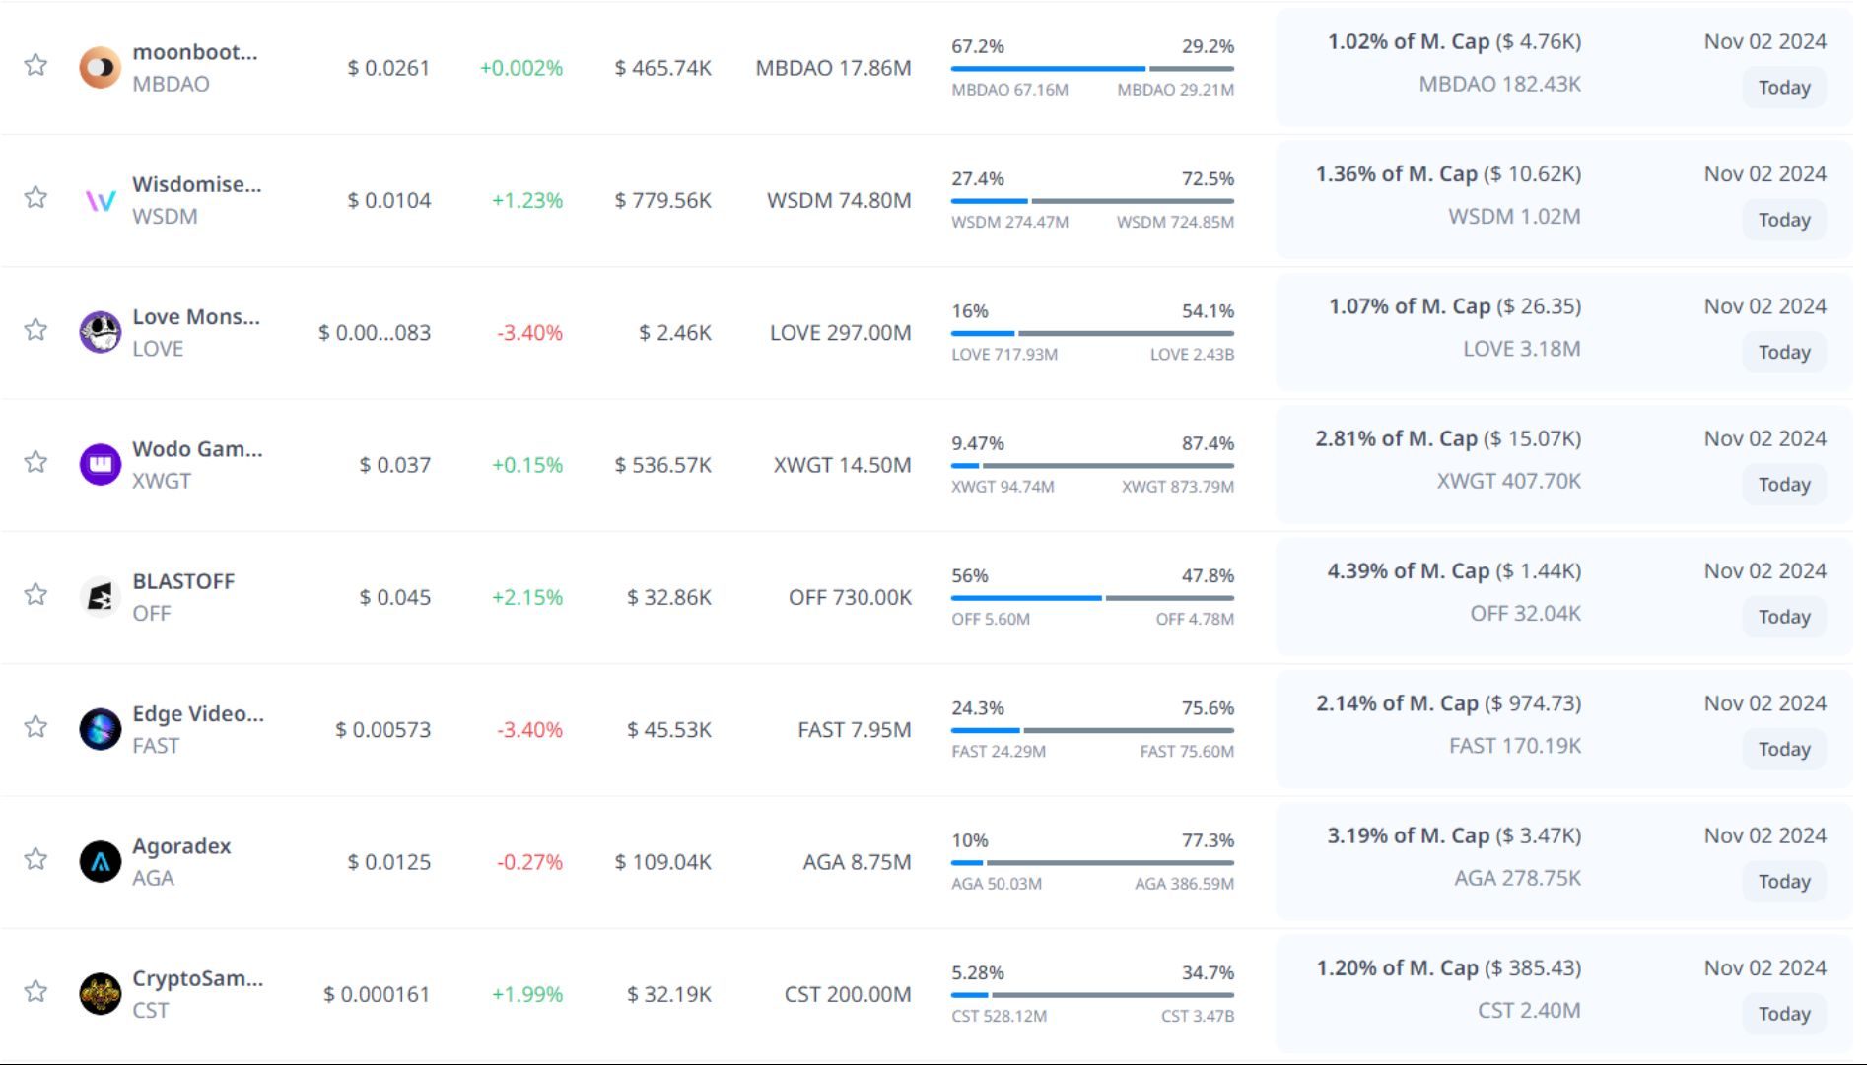Image resolution: width=1867 pixels, height=1065 pixels.
Task: Click the Today badge in MBDAO row
Action: [1783, 88]
